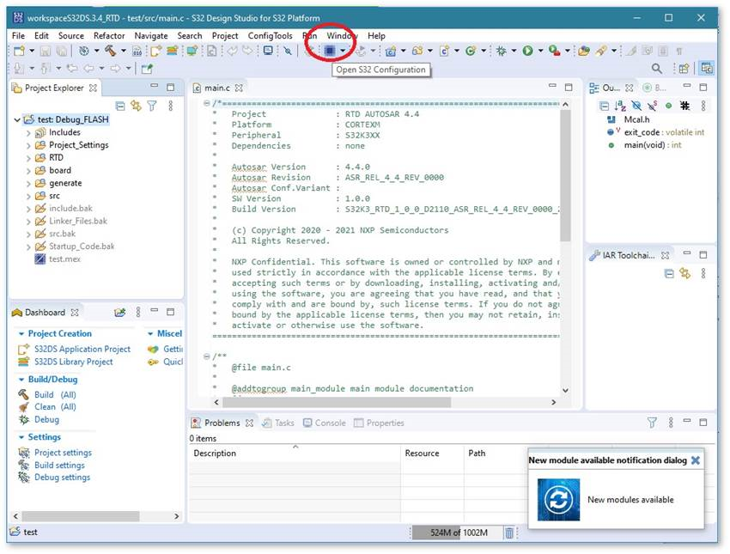
Task: Open the S32DS Application Project link
Action: (x=82, y=349)
